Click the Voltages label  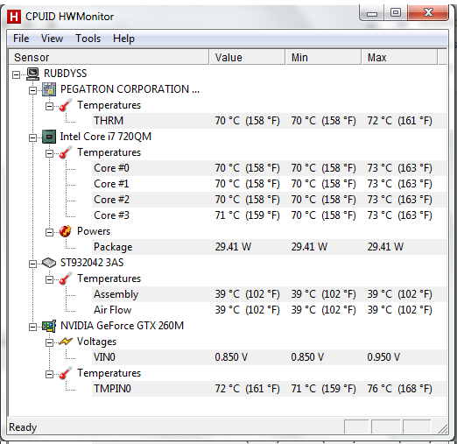[96, 342]
